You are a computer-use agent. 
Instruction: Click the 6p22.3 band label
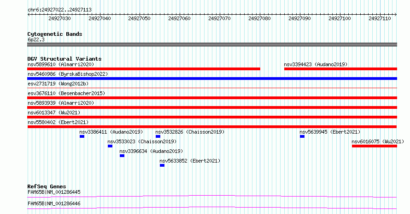(36, 39)
